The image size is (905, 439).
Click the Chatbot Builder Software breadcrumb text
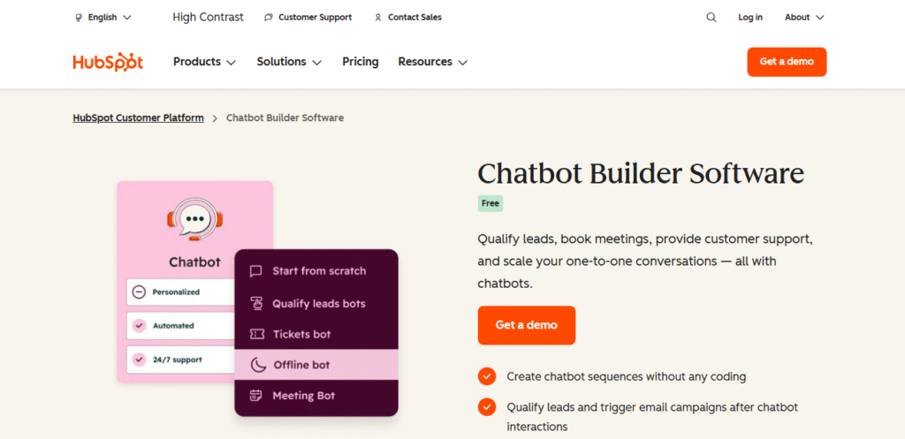tap(285, 117)
